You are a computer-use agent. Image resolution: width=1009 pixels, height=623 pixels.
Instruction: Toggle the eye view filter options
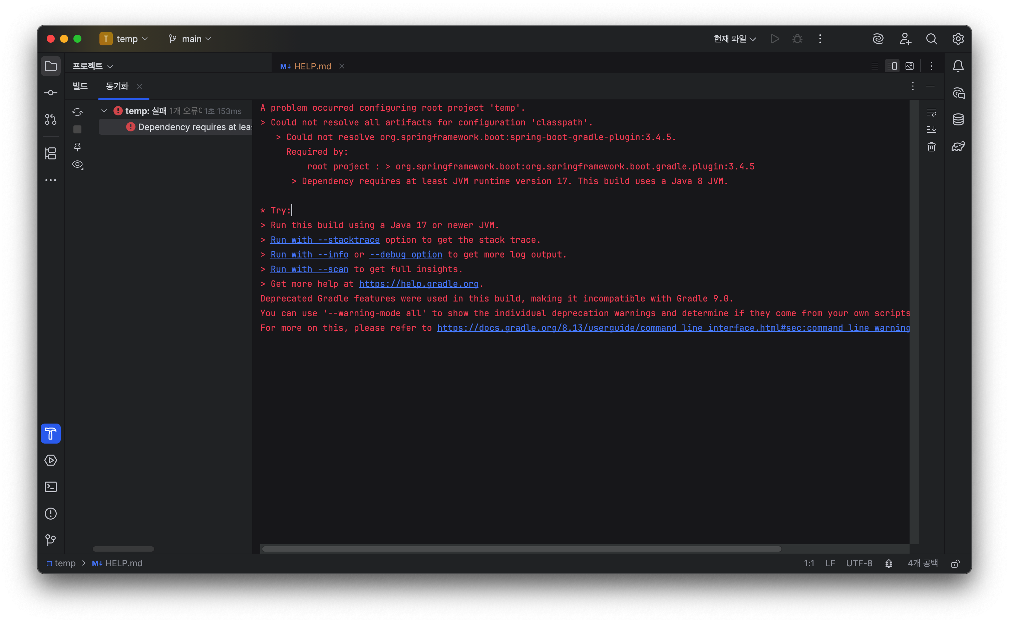[77, 164]
